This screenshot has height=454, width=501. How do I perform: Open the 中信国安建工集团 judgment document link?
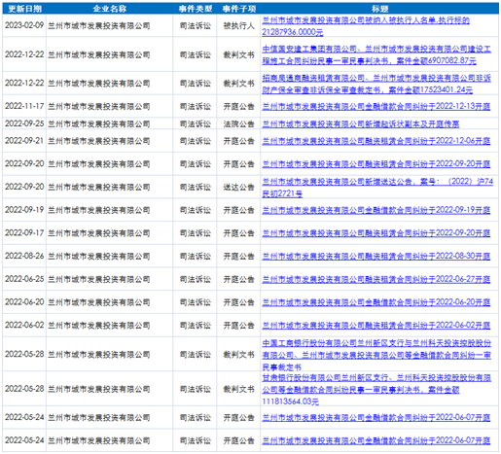click(x=376, y=54)
